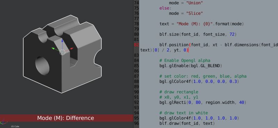Click the "# set color: red, green, blue, alpha" comment
Image resolution: width=278 pixels, height=128 pixels.
[203, 76]
